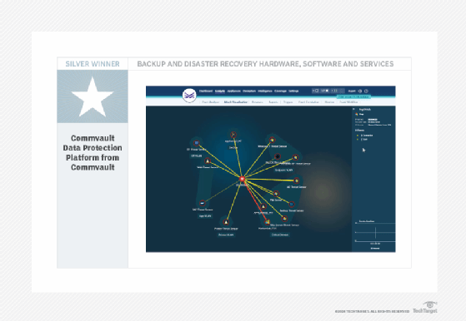
Task: Select the Web Threat Sensor Linux node
Action: click(x=208, y=161)
